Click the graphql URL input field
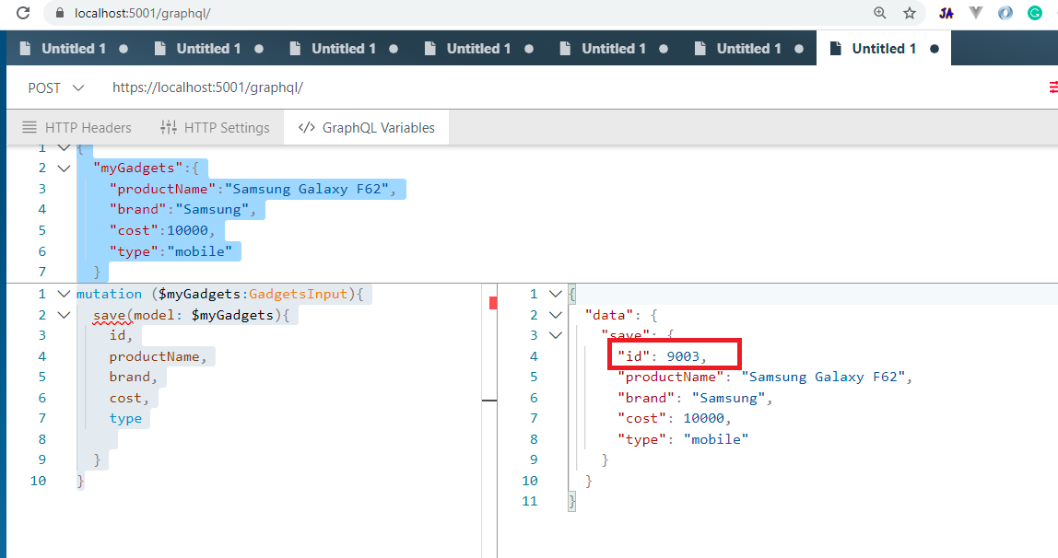The height and width of the screenshot is (558, 1058). [x=230, y=87]
